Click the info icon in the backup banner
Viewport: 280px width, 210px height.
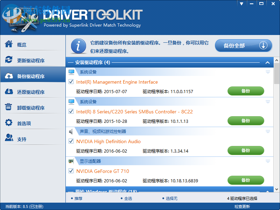click(x=78, y=46)
